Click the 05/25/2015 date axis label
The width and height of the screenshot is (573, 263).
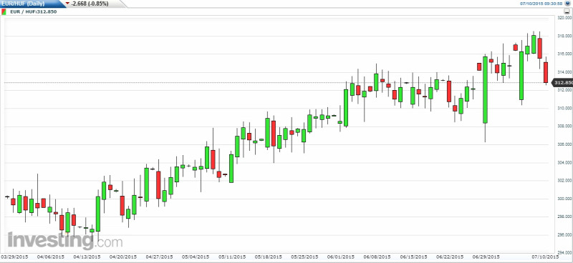point(305,257)
